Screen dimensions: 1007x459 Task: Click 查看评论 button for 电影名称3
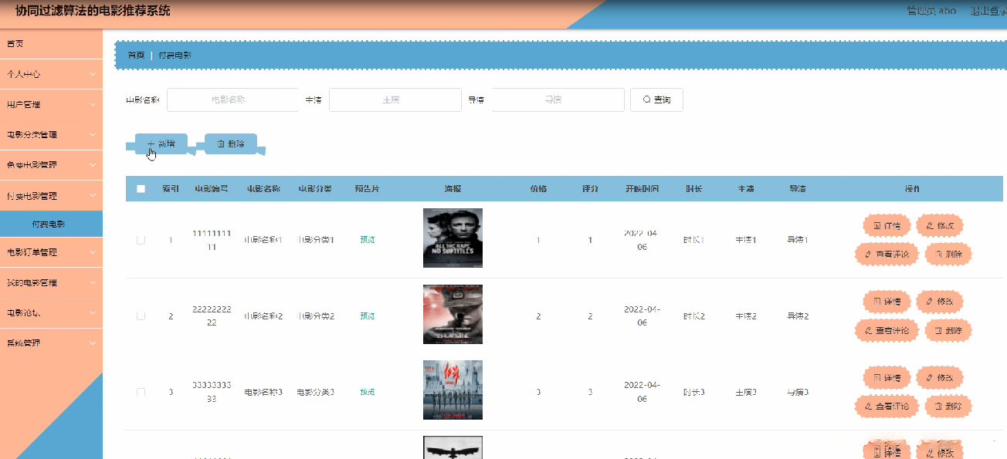pyautogui.click(x=887, y=406)
